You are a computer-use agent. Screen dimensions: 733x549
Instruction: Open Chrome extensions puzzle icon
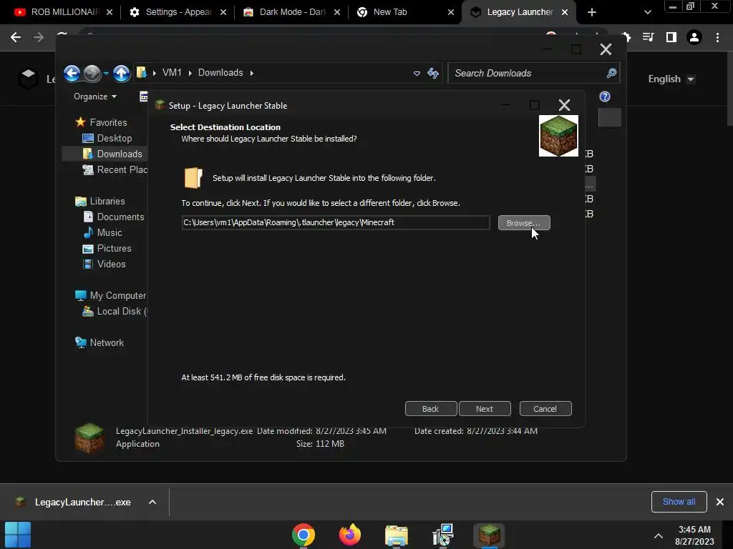(x=626, y=37)
